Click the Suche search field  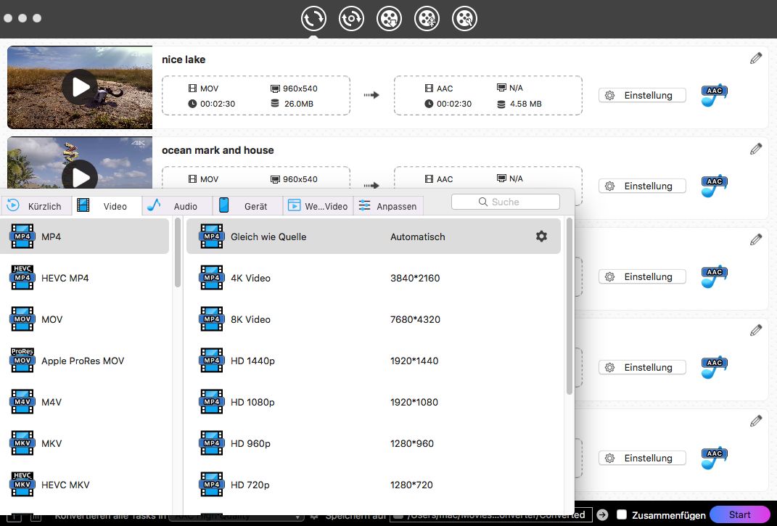(x=506, y=202)
